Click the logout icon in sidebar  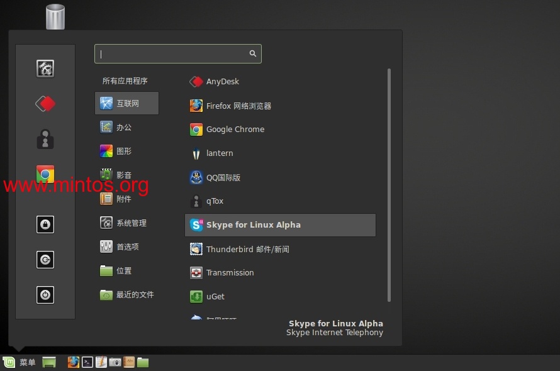45,260
